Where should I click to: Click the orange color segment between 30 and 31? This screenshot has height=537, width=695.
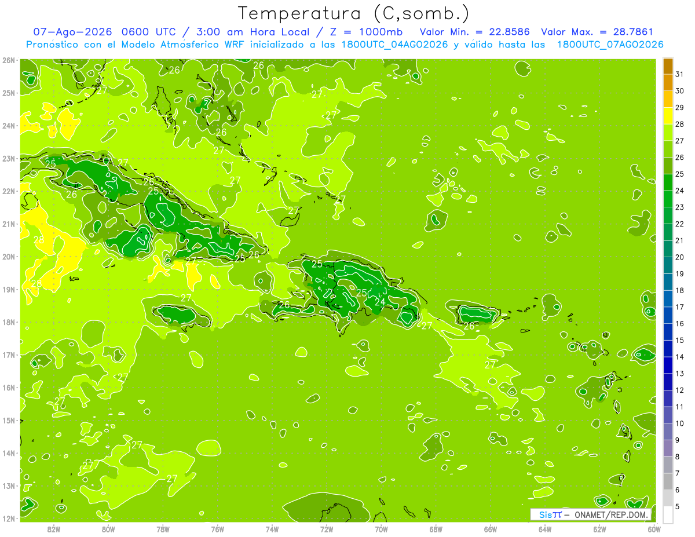coord(668,82)
